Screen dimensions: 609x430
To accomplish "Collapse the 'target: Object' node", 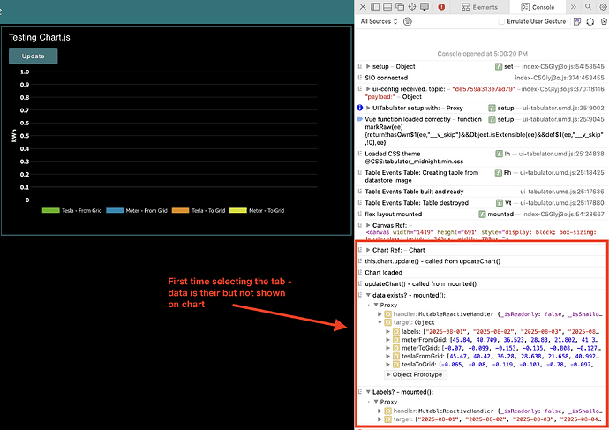I will (380, 322).
